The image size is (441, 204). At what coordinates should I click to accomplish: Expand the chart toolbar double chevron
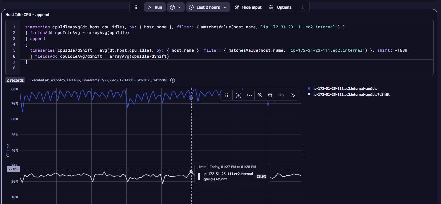point(293,95)
